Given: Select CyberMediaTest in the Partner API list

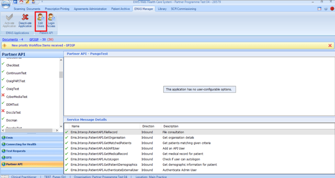Looking at the screenshot, I should 17,97.
